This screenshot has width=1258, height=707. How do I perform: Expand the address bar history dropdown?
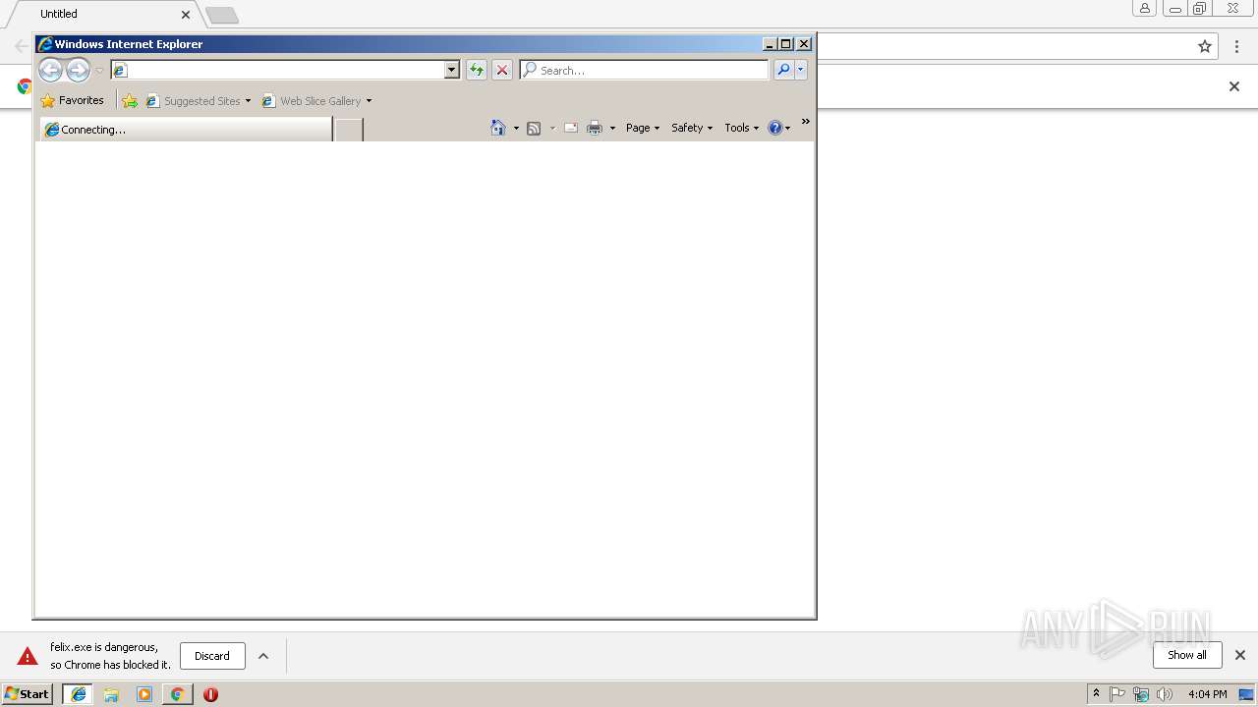452,70
